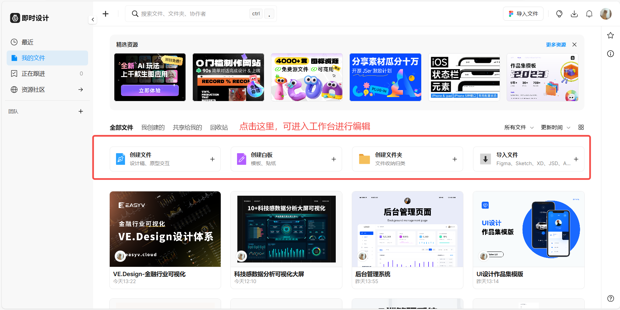This screenshot has height=310, width=620.
Task: Open the 更新时间 sort dropdown
Action: click(x=556, y=127)
